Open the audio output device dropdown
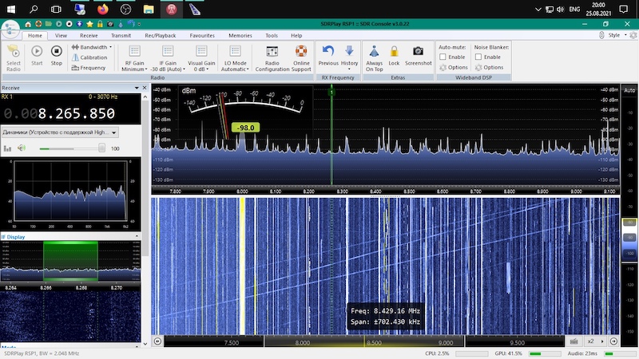639x359 pixels. click(x=114, y=132)
